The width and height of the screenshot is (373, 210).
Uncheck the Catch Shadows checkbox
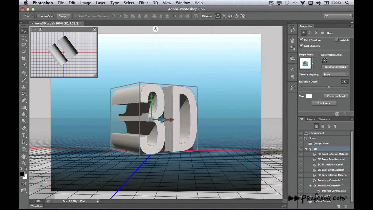(301, 40)
